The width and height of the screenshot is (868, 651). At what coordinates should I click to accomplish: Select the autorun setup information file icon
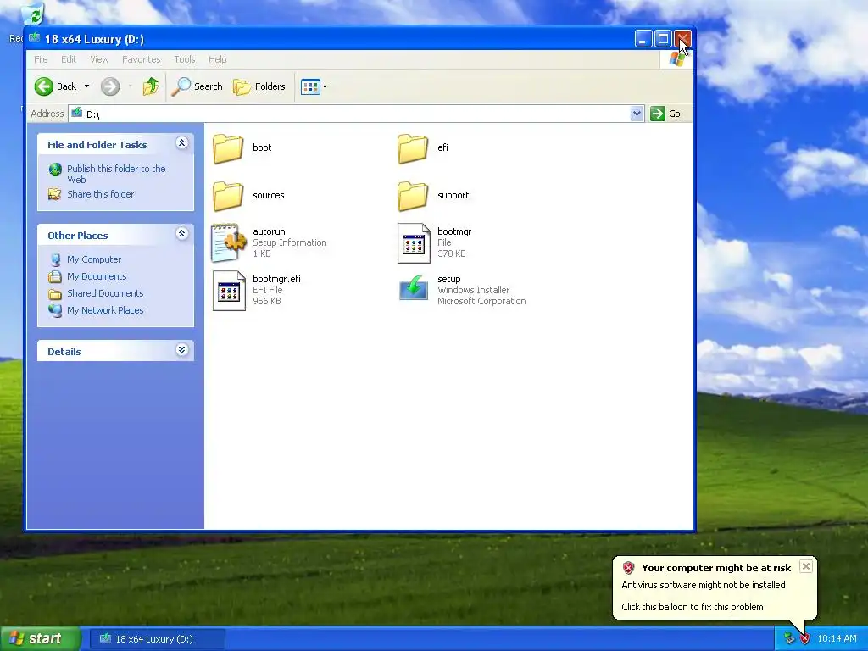[x=228, y=242]
